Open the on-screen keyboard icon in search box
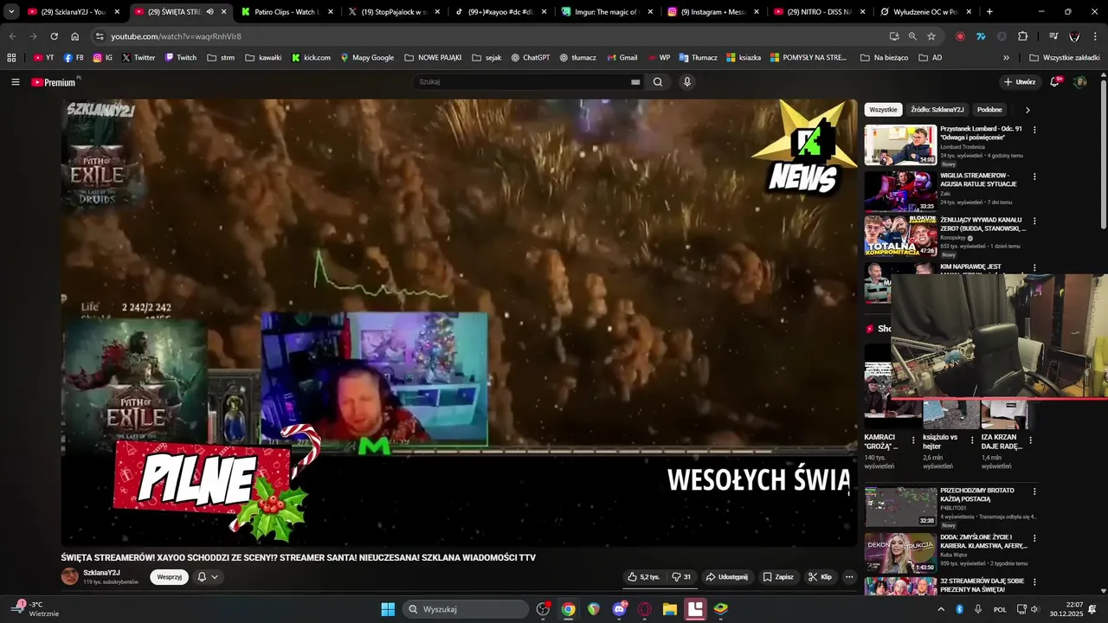The image size is (1108, 623). [635, 82]
